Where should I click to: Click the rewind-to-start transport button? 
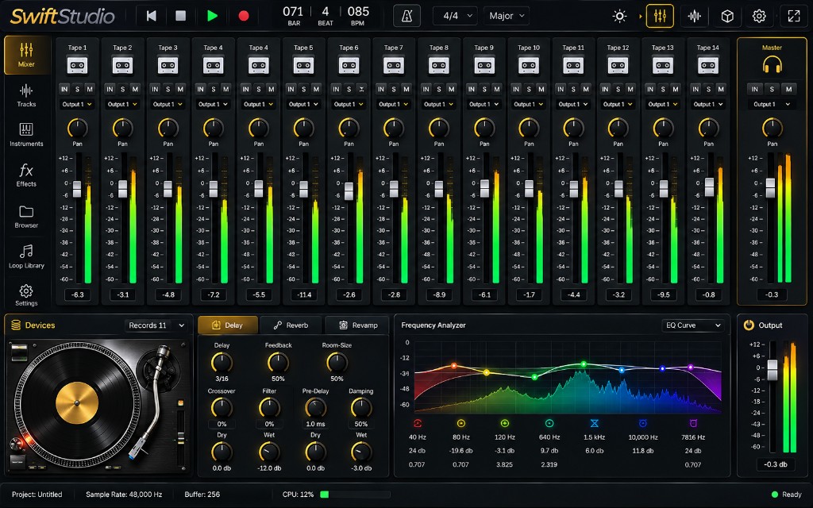point(151,16)
